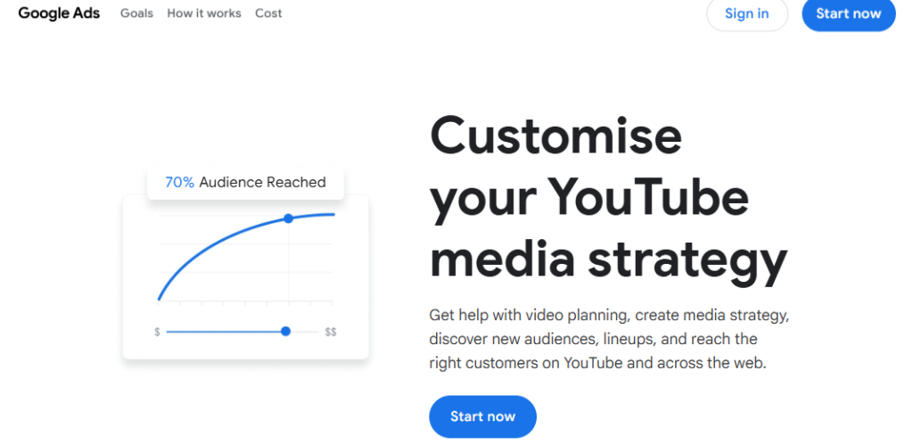Click Start now below the description text
Screen dimensions: 913x445
pos(482,416)
